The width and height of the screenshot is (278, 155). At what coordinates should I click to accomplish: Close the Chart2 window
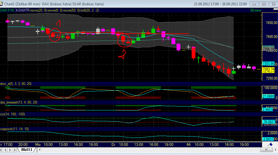click(273, 4)
